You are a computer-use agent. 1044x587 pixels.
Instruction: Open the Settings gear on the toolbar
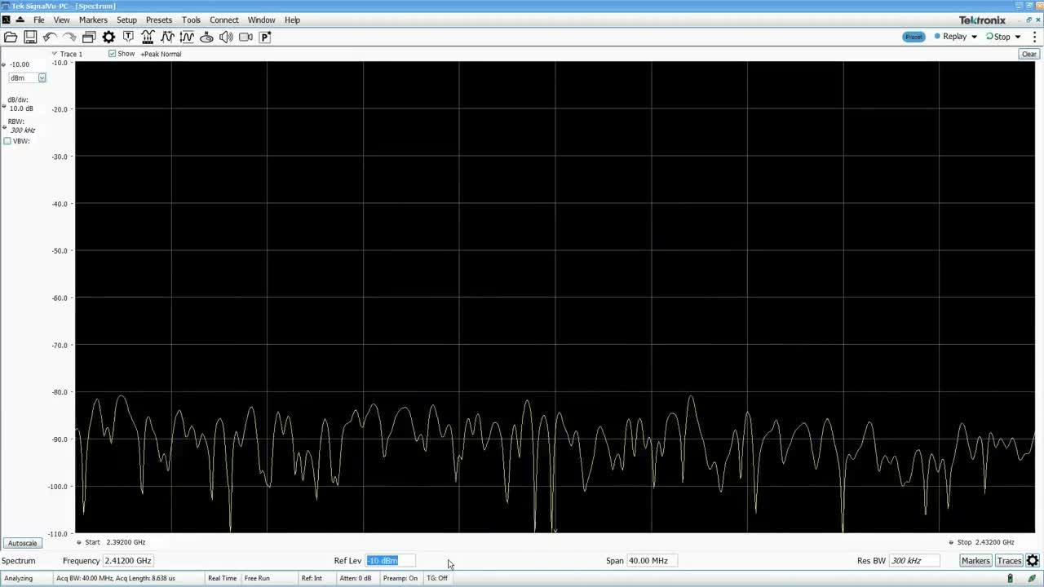(108, 37)
